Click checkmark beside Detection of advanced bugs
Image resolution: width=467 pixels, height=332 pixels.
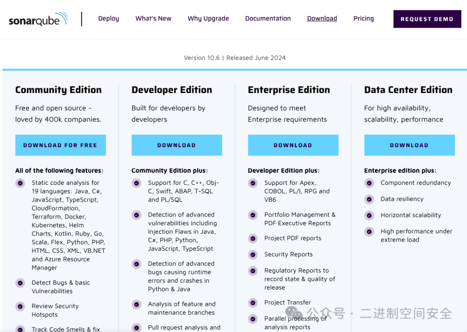136,264
